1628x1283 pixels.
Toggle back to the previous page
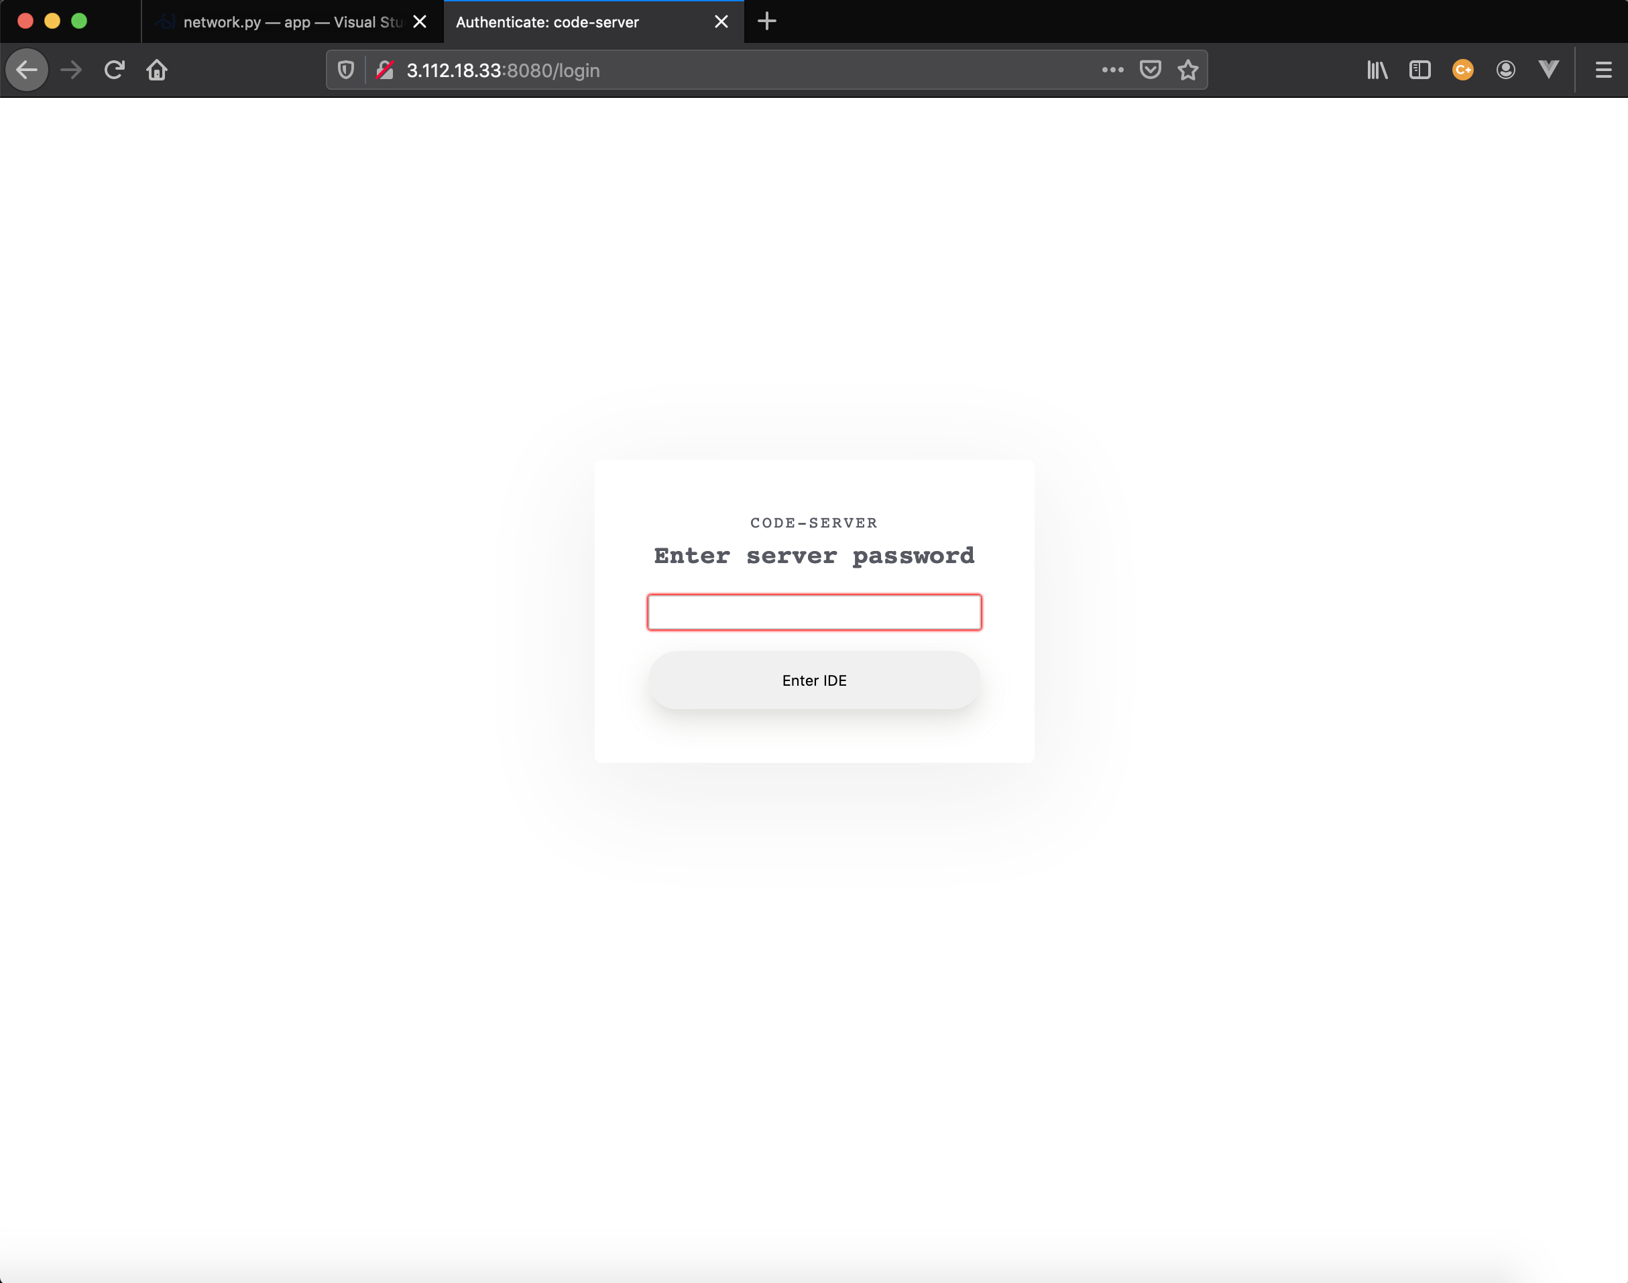coord(26,70)
